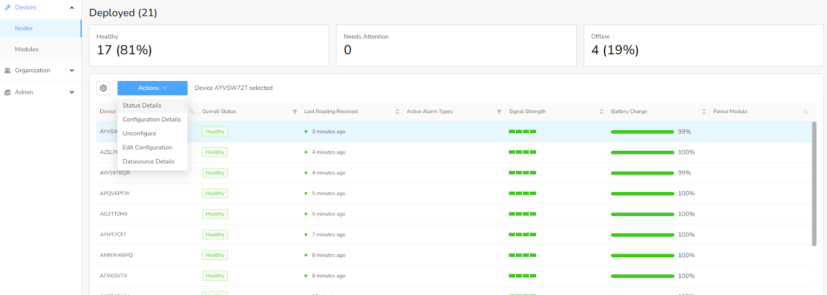Viewport: 827px width, 295px height.
Task: Click signal strength bars for APQV6PFW row
Action: click(x=522, y=193)
